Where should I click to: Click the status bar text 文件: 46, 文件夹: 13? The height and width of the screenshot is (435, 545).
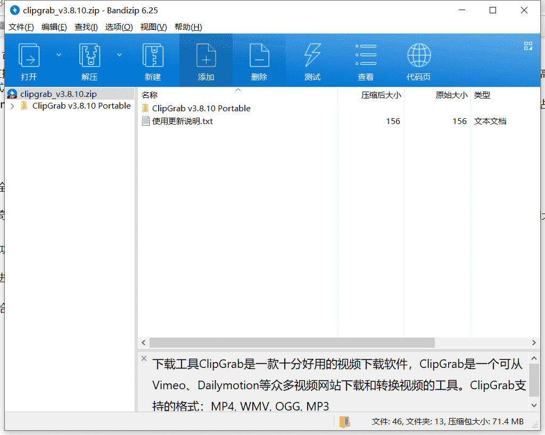tap(408, 422)
